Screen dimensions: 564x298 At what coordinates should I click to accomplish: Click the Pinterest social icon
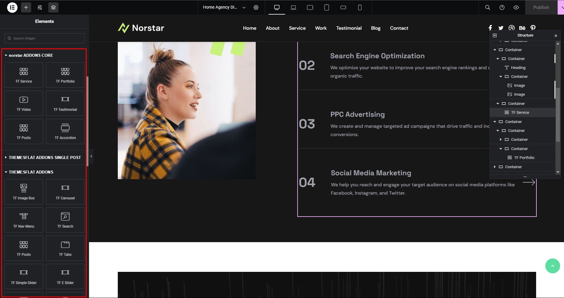coord(533,28)
